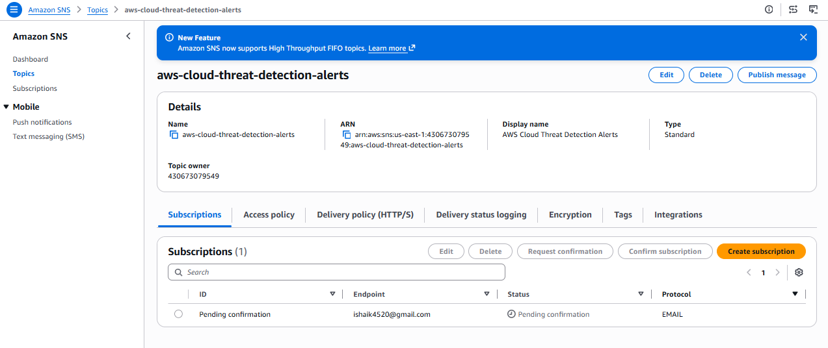This screenshot has width=828, height=348.
Task: Copy the topic name with the copy icon
Action: 174,135
